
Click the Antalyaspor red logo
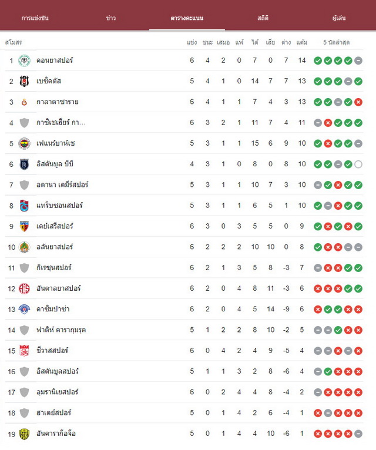point(25,288)
